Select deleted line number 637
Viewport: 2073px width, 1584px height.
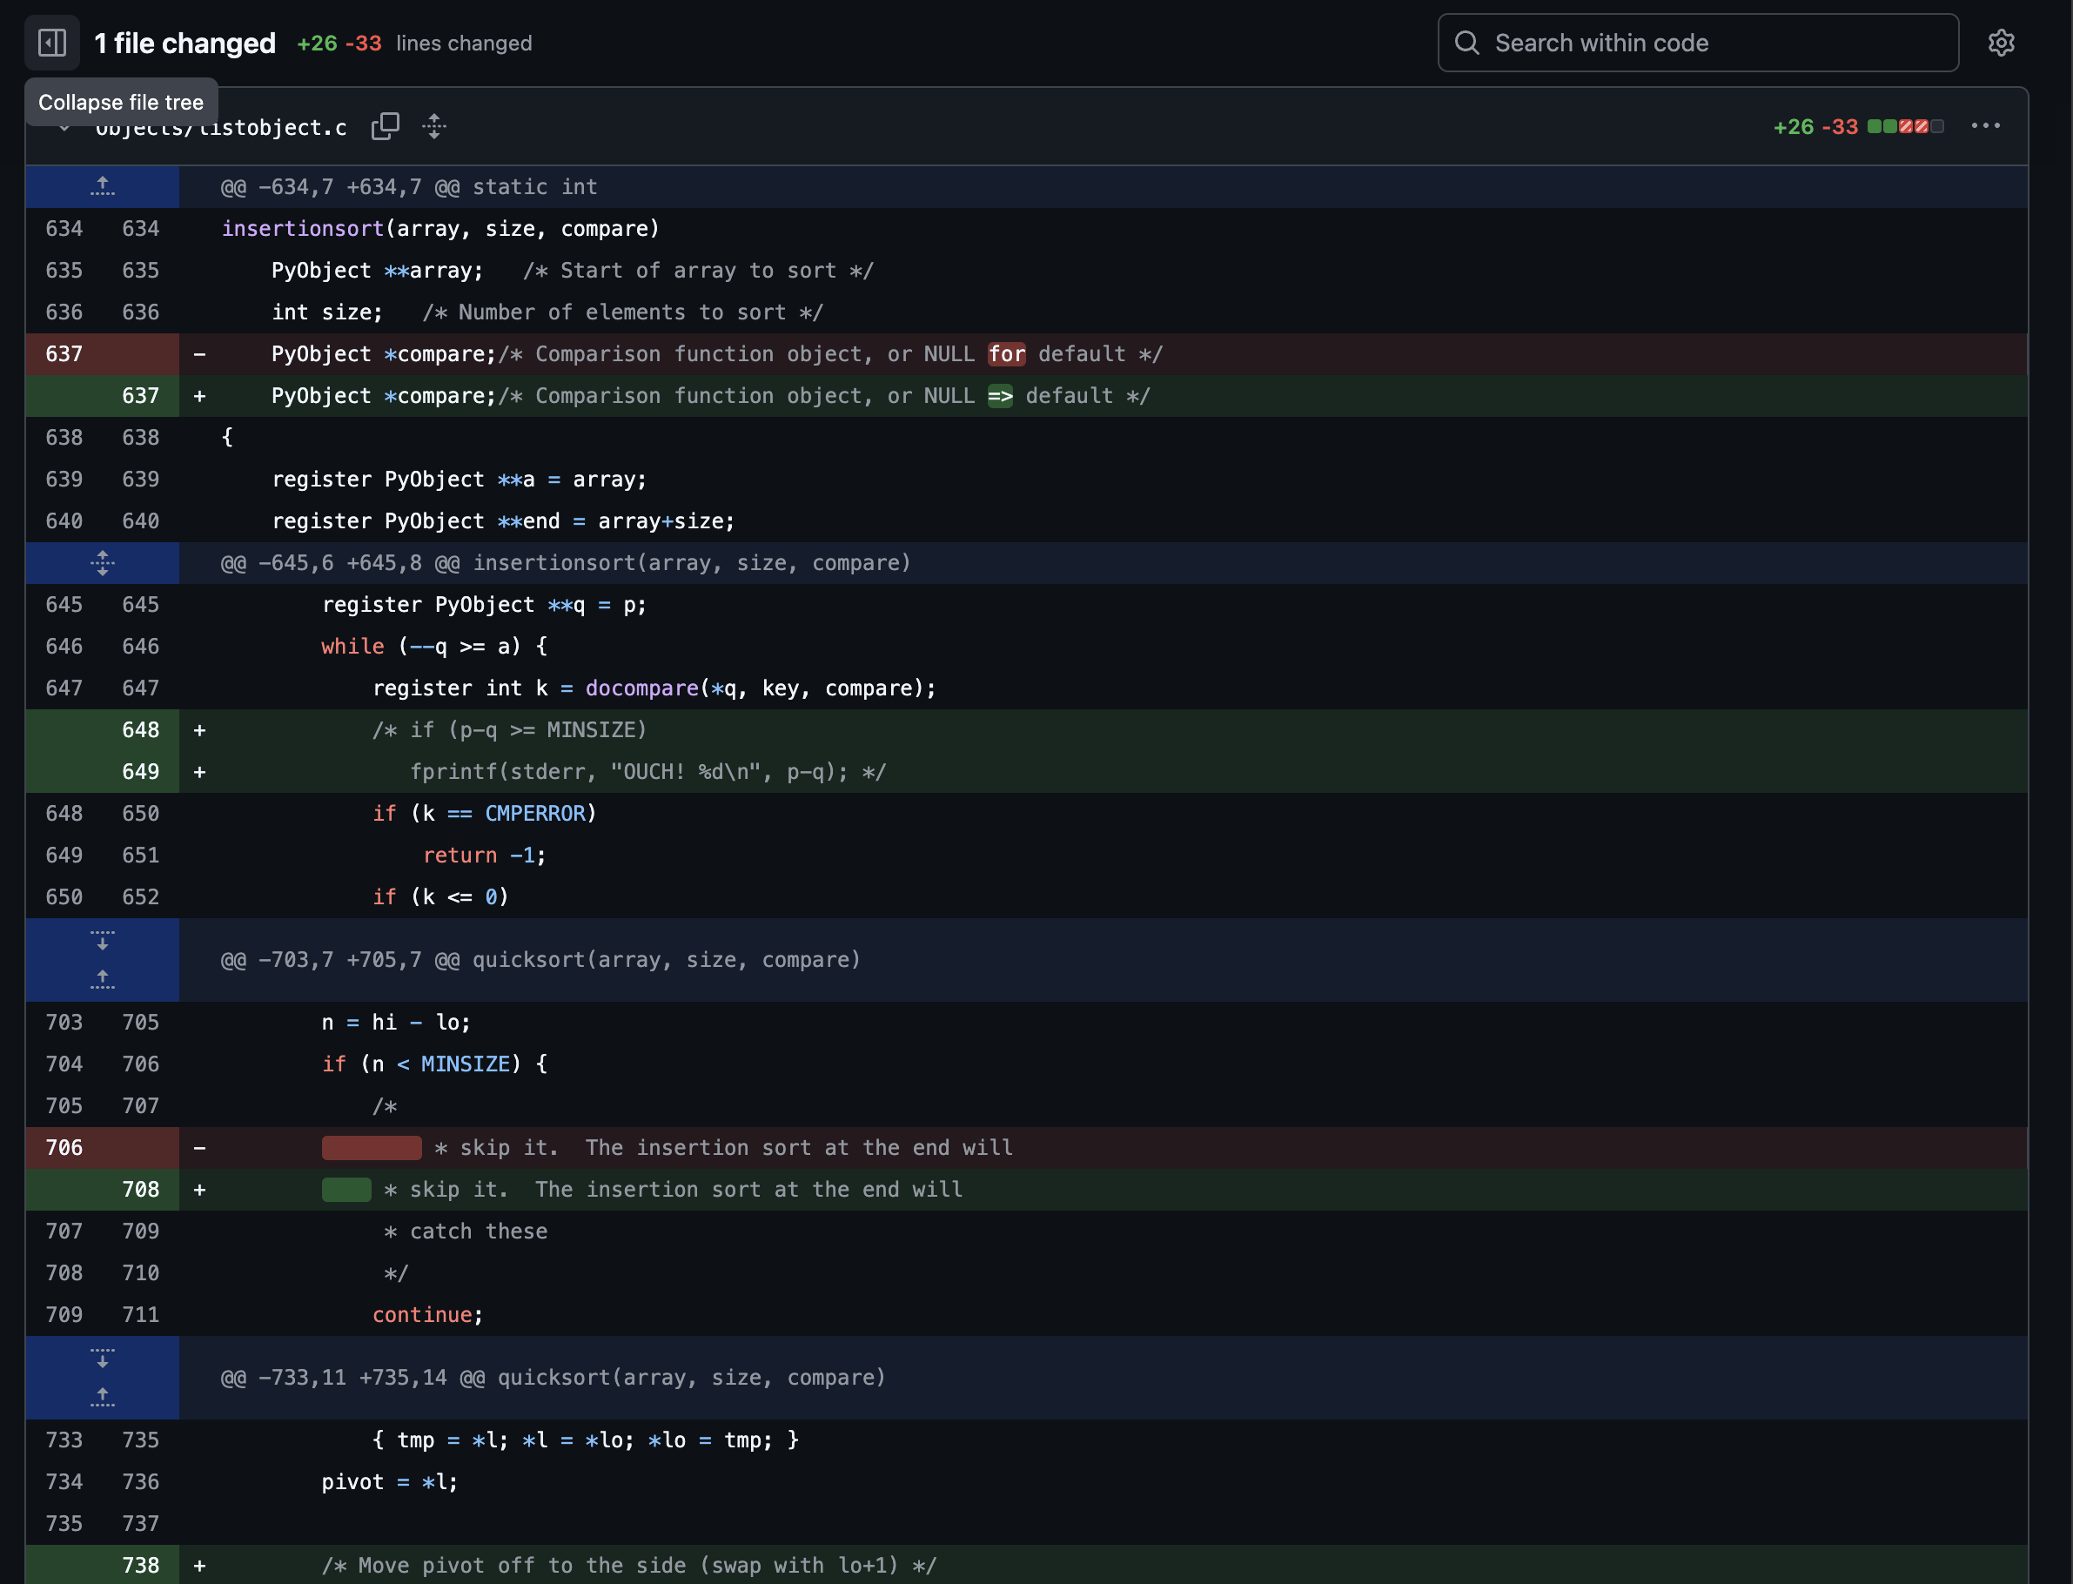64,354
